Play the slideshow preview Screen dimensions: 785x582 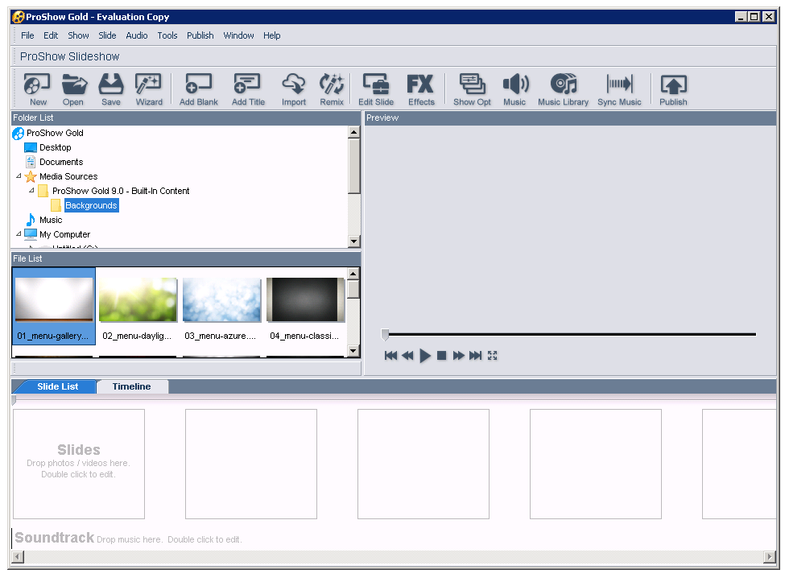click(x=425, y=355)
